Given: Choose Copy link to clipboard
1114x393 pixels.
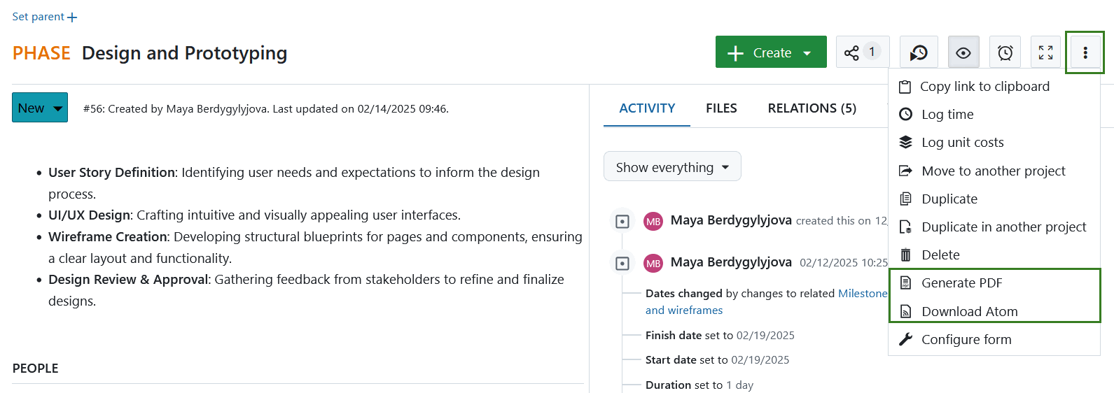Looking at the screenshot, I should click(x=984, y=87).
